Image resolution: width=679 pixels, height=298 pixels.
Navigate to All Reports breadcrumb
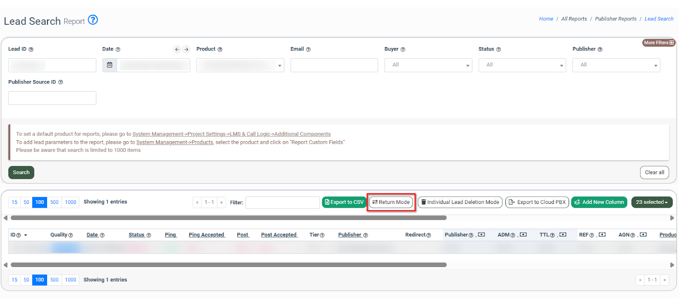click(574, 19)
